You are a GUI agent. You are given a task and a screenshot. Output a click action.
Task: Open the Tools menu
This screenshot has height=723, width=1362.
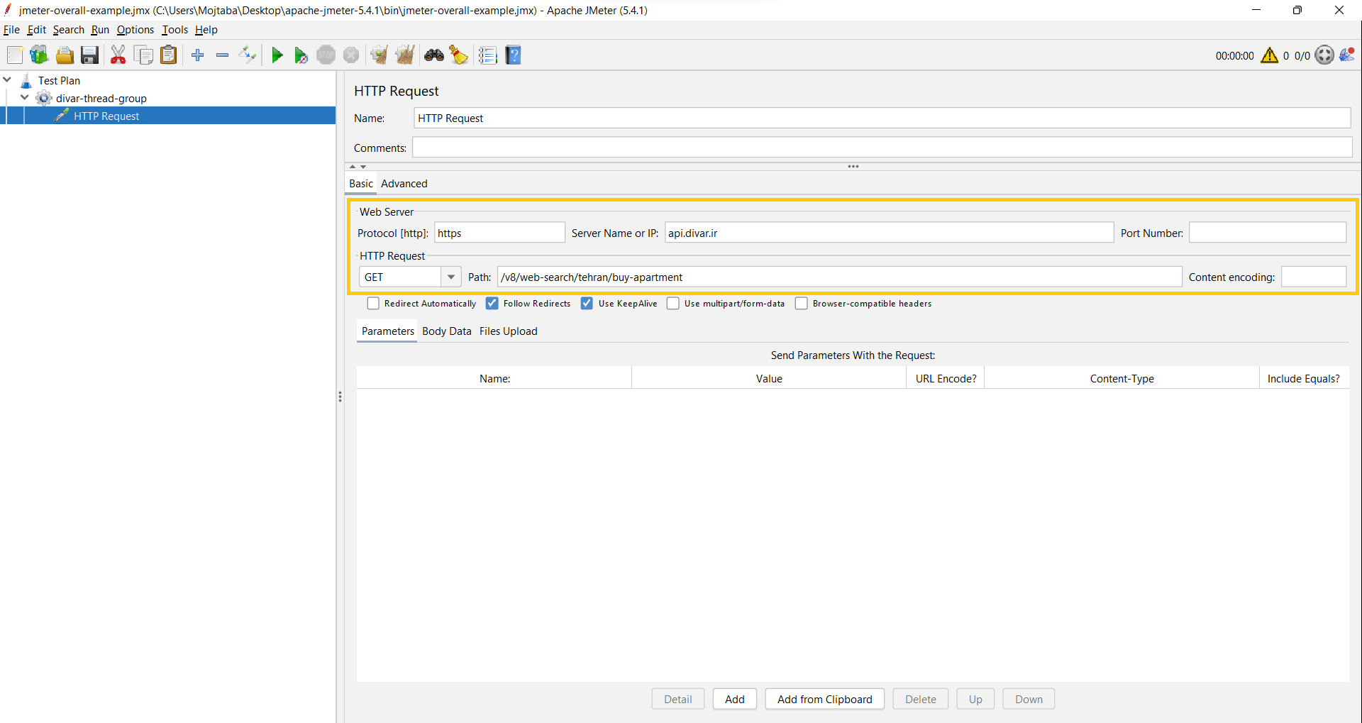(175, 30)
